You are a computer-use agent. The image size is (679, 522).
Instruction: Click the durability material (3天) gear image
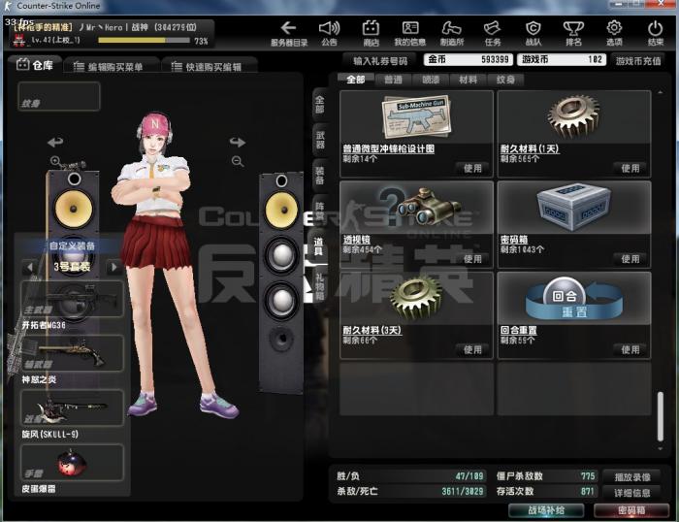pos(416,297)
